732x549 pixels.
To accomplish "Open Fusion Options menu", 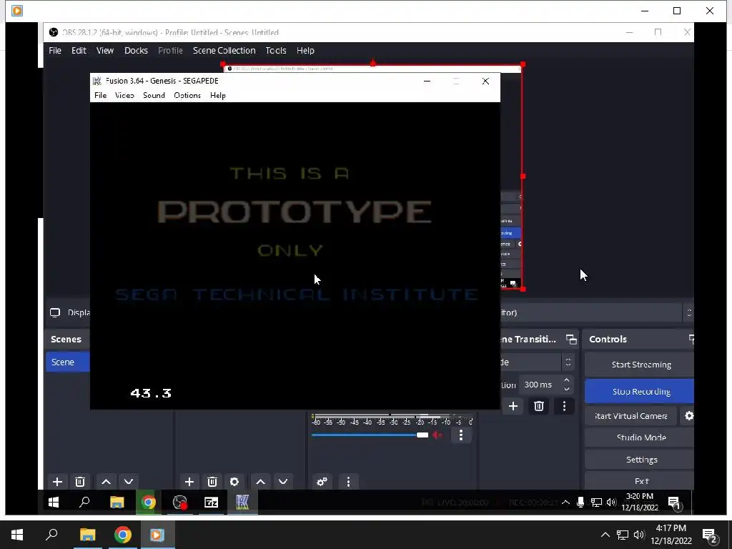I will (187, 95).
